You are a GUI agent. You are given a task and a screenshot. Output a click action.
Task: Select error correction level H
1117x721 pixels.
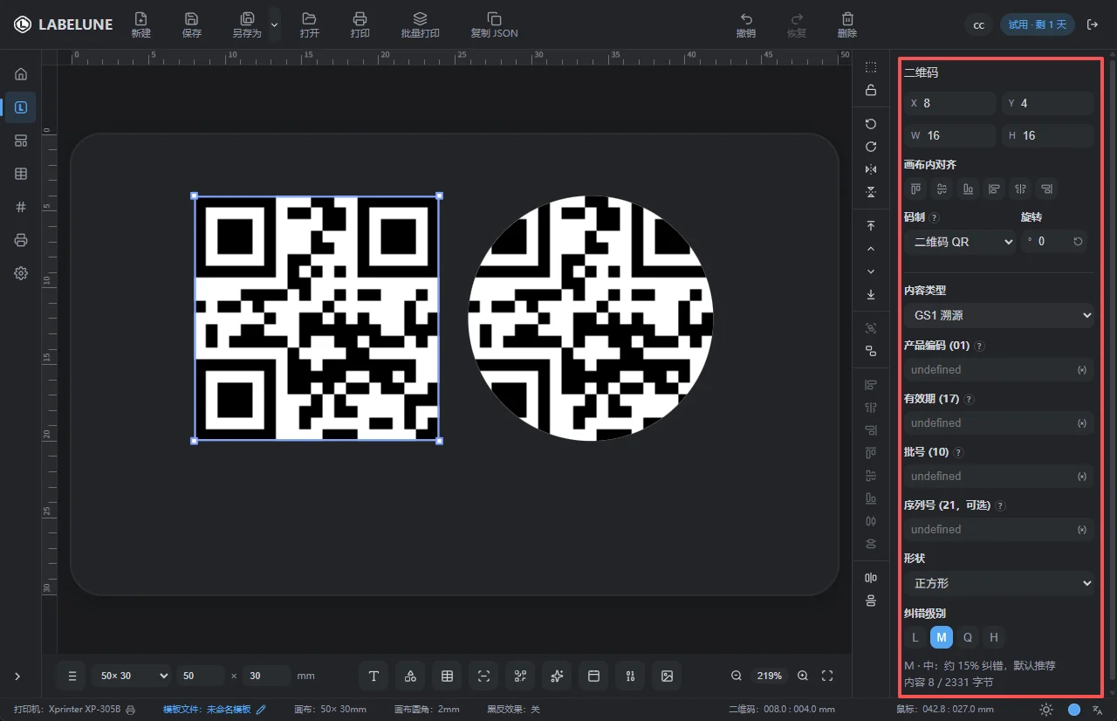click(x=993, y=637)
